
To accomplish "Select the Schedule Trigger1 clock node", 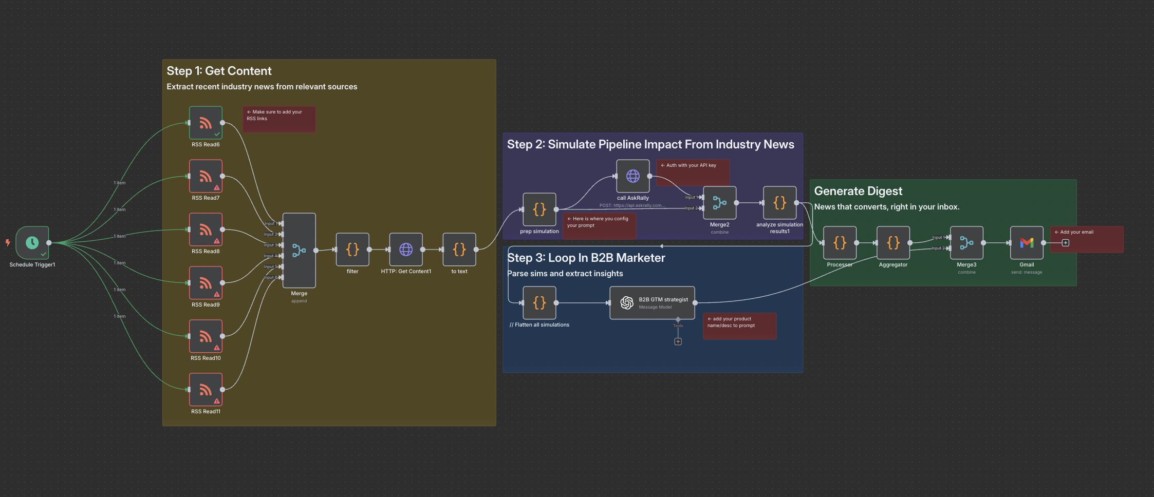I will click(32, 242).
